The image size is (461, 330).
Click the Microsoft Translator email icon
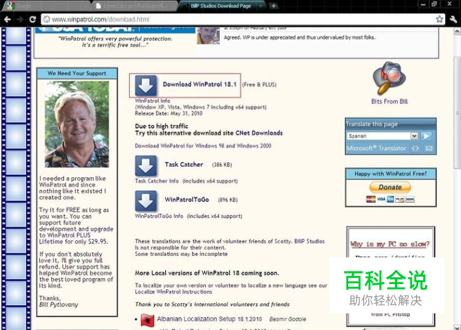click(x=429, y=148)
